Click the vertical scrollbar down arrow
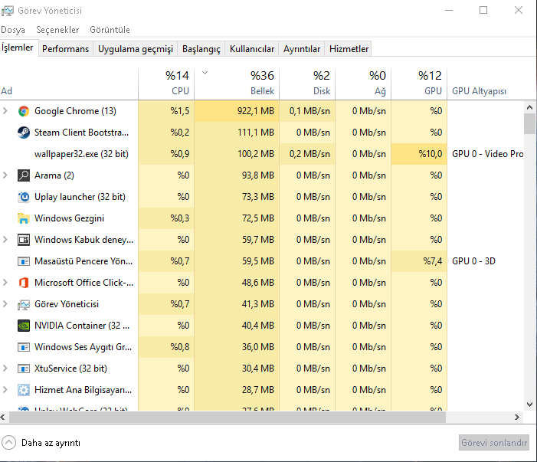537x462 pixels. [530, 405]
